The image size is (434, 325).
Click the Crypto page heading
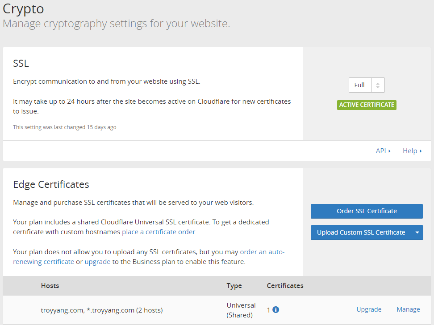point(23,8)
